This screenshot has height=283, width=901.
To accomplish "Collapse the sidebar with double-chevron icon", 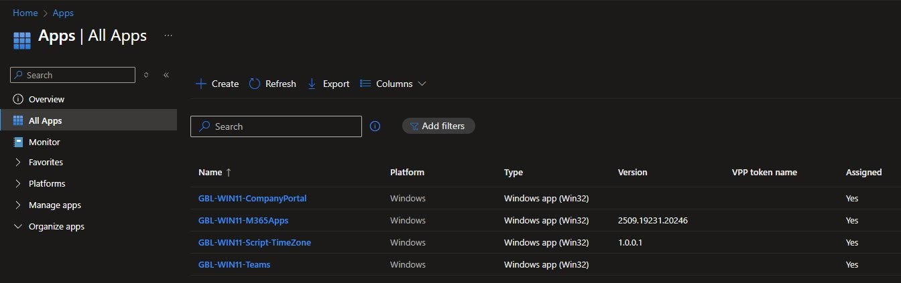I will [x=166, y=75].
